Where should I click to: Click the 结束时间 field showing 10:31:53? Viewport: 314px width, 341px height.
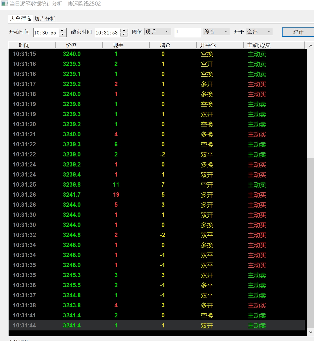click(108, 32)
